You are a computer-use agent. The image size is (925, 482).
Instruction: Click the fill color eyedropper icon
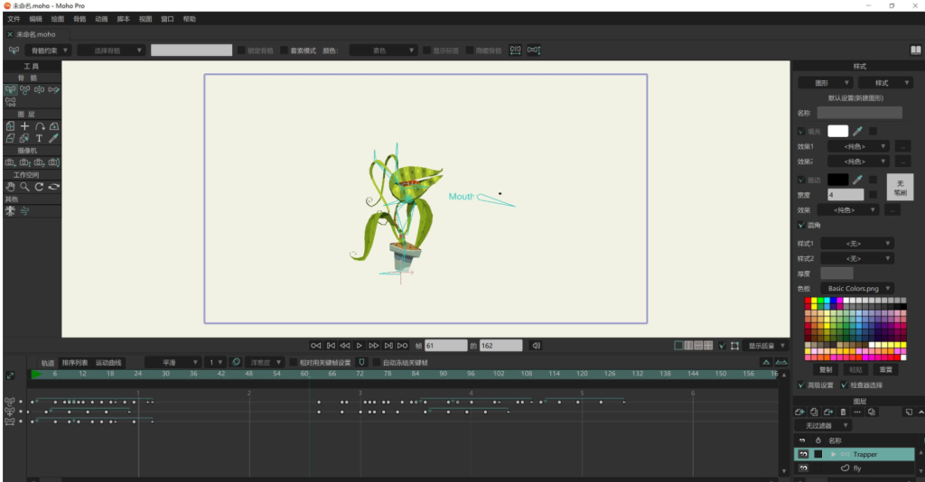pos(858,131)
